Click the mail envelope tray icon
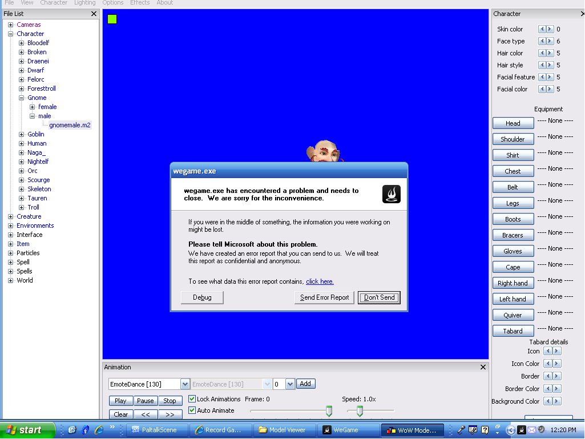 tap(532, 430)
